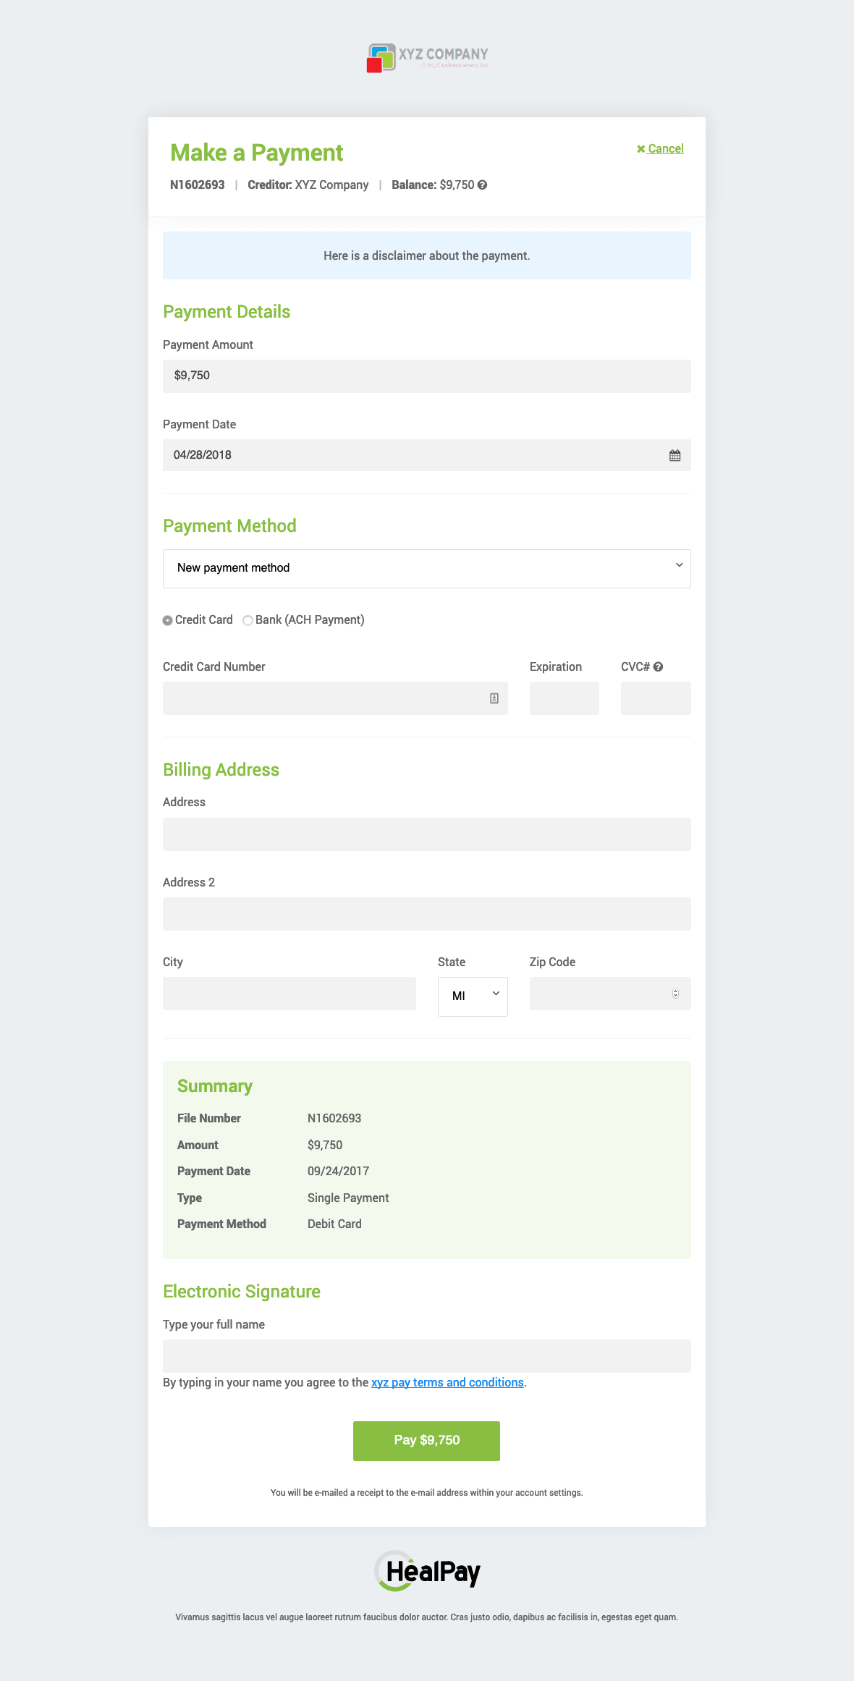The width and height of the screenshot is (854, 1681).
Task: Click the X icon beside Cancel
Action: pos(640,149)
